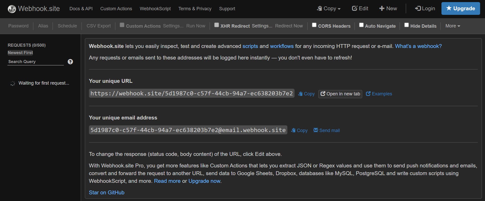This screenshot has width=485, height=201.
Task: Click the REQUESTS (0/500) heading
Action: 27,45
